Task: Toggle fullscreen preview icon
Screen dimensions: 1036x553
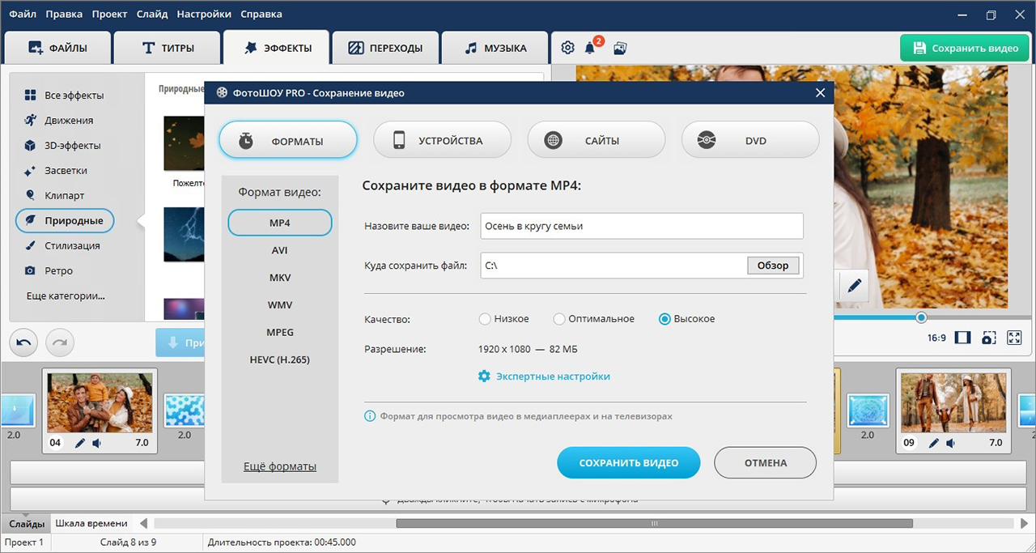Action: tap(1014, 338)
